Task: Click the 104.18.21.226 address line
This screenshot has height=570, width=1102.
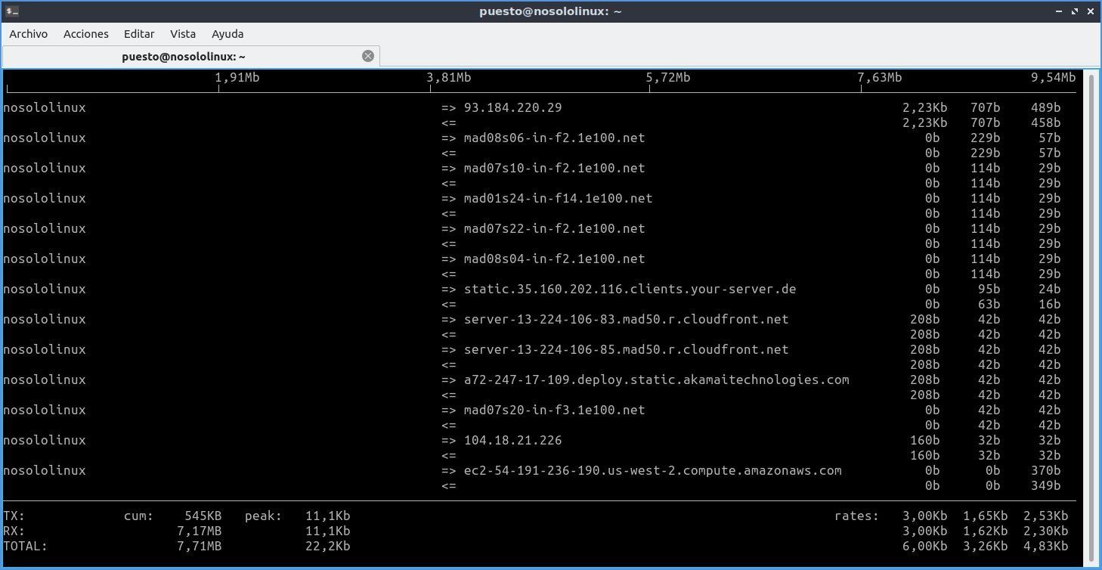Action: coord(512,441)
